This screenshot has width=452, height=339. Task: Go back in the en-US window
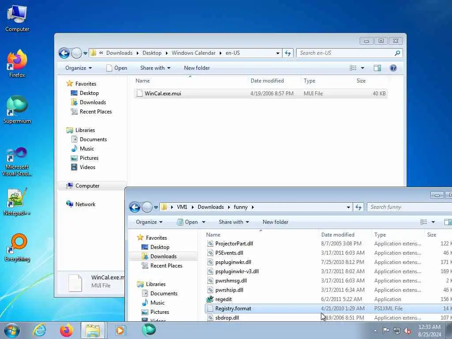pyautogui.click(x=64, y=53)
